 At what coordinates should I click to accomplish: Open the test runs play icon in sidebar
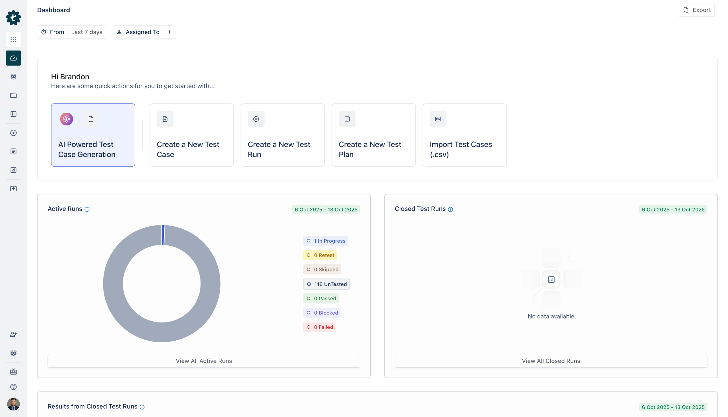click(13, 133)
